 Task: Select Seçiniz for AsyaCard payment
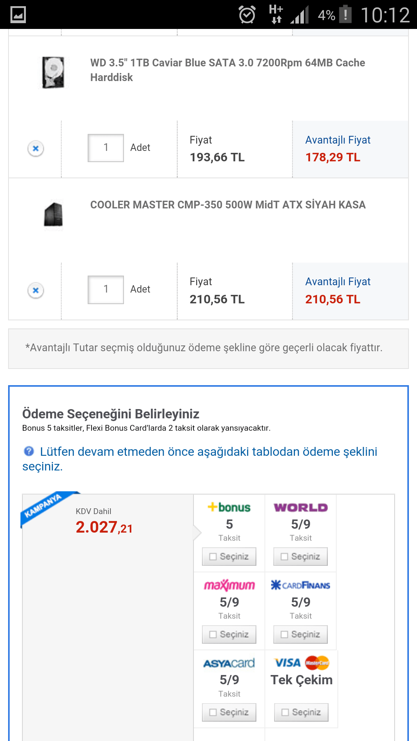(229, 712)
